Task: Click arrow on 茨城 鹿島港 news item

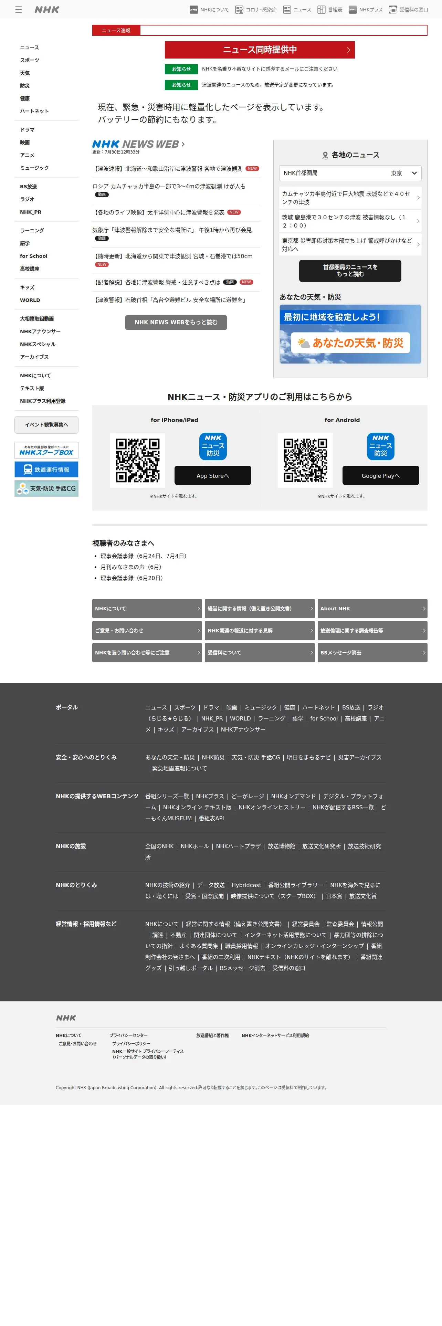Action: [418, 221]
